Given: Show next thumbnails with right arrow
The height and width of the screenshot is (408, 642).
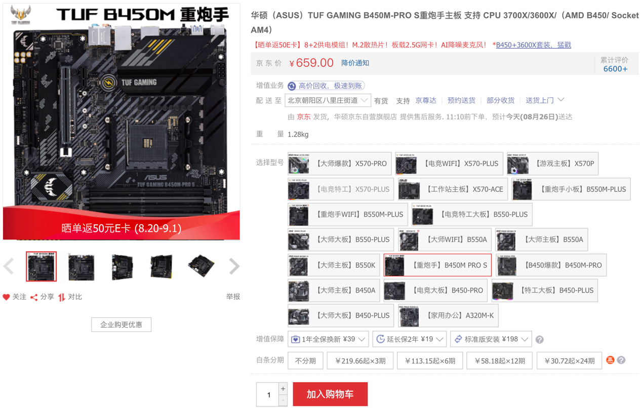Looking at the screenshot, I should (234, 266).
